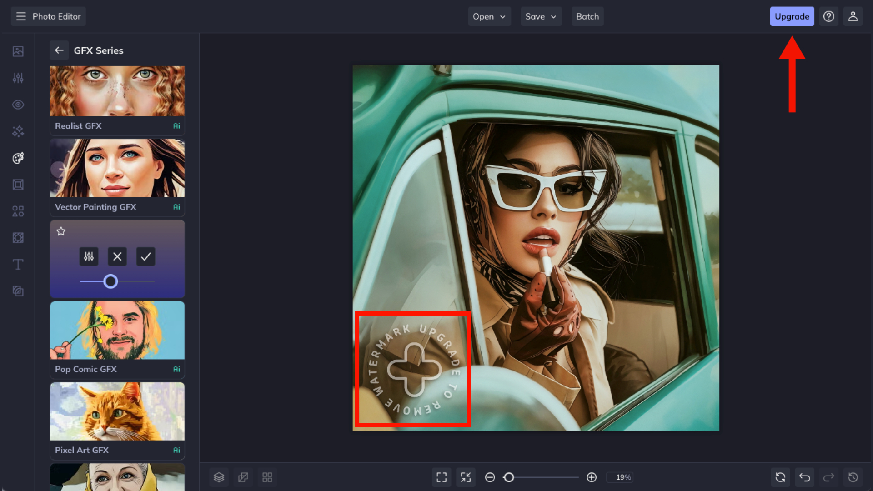The image size is (873, 491).
Task: Open the Photo Editor hamburger menu
Action: tap(21, 16)
